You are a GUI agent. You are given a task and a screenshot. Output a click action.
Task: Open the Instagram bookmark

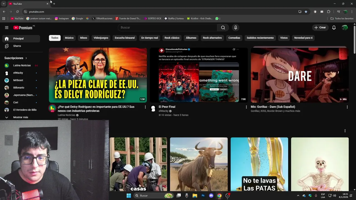click(x=62, y=19)
